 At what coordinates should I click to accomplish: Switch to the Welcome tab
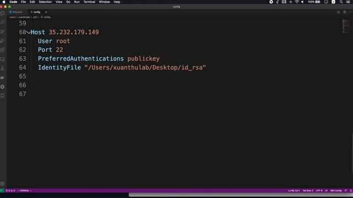pos(15,12)
